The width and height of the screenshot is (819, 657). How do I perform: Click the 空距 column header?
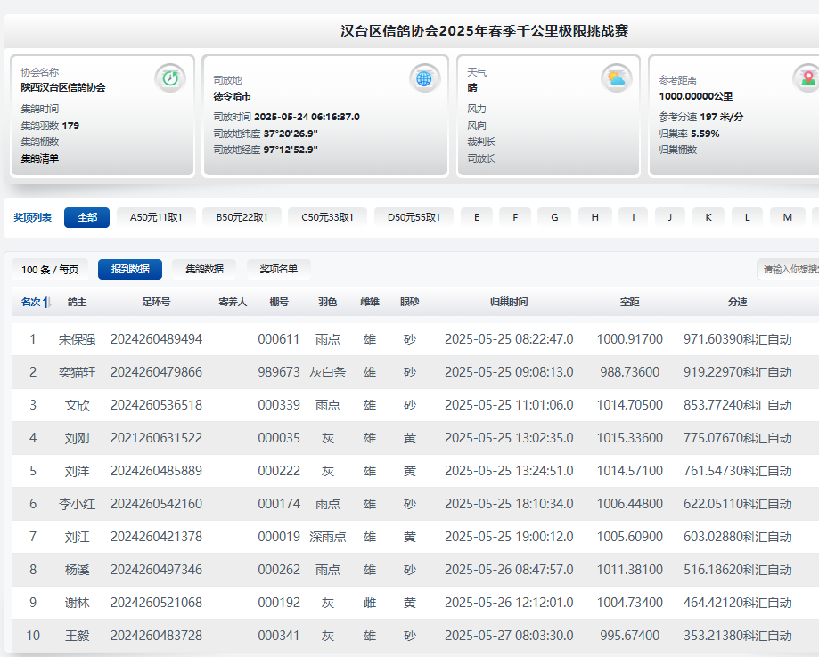click(629, 302)
